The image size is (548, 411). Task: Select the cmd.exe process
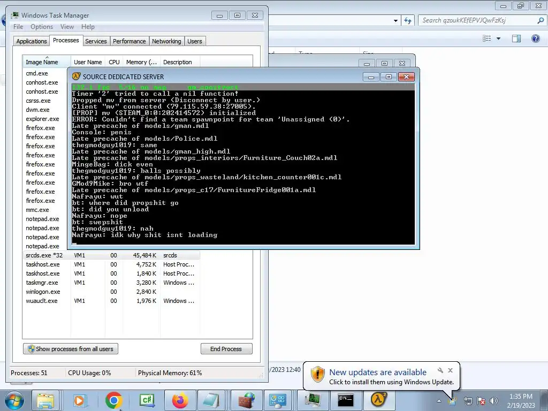click(37, 73)
